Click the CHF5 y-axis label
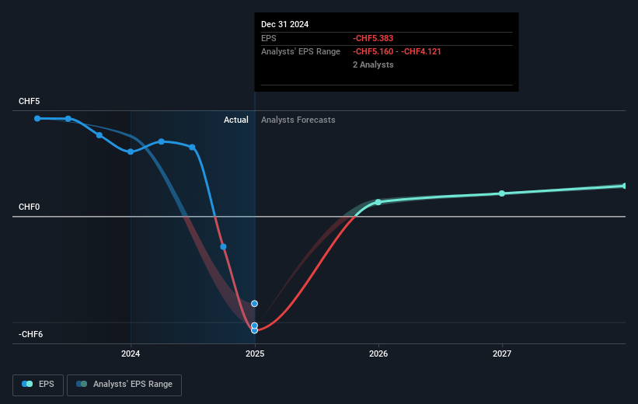Image resolution: width=638 pixels, height=404 pixels. point(30,101)
